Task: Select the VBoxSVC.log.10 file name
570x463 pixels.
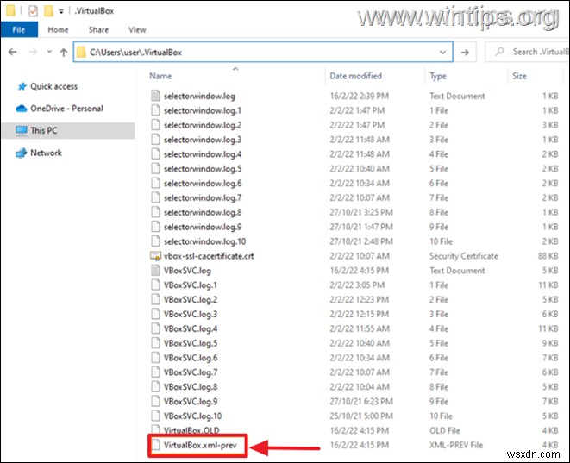Action: (x=192, y=416)
